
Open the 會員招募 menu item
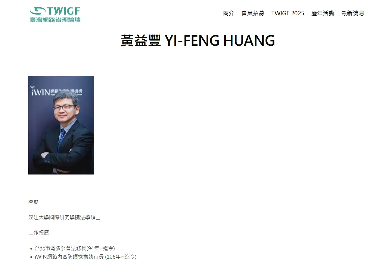(x=253, y=13)
